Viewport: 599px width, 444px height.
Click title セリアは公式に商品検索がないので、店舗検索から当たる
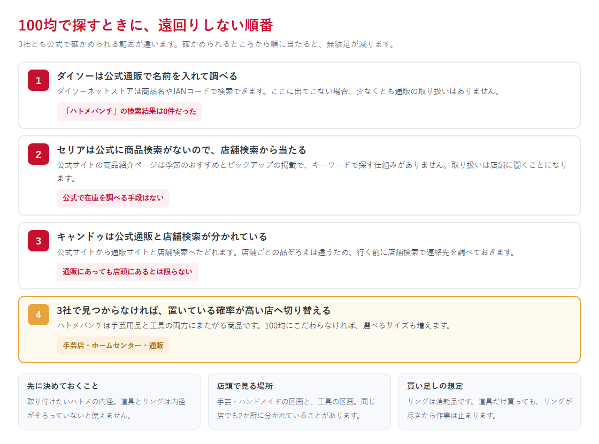tap(181, 150)
